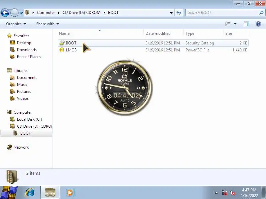Click the Downloads folder icon
The width and height of the screenshot is (266, 199).
click(x=12, y=49)
